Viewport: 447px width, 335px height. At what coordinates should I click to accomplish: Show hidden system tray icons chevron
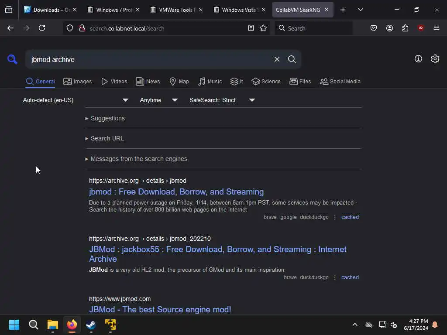pyautogui.click(x=355, y=325)
